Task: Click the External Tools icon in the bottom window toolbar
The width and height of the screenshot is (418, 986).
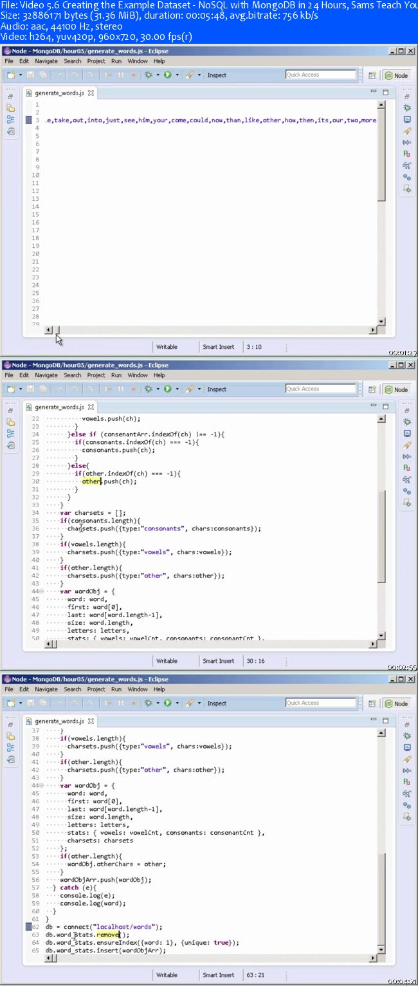Action: pos(189,703)
